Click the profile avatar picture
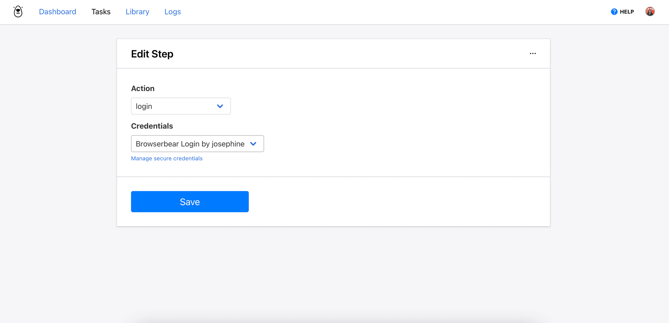 pyautogui.click(x=650, y=11)
